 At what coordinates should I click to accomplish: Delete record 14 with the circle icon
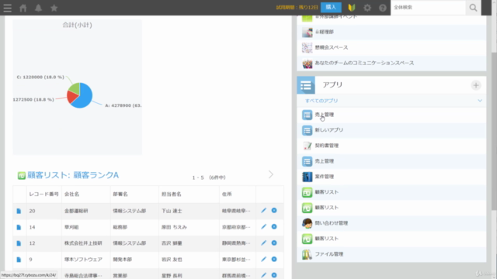click(274, 227)
